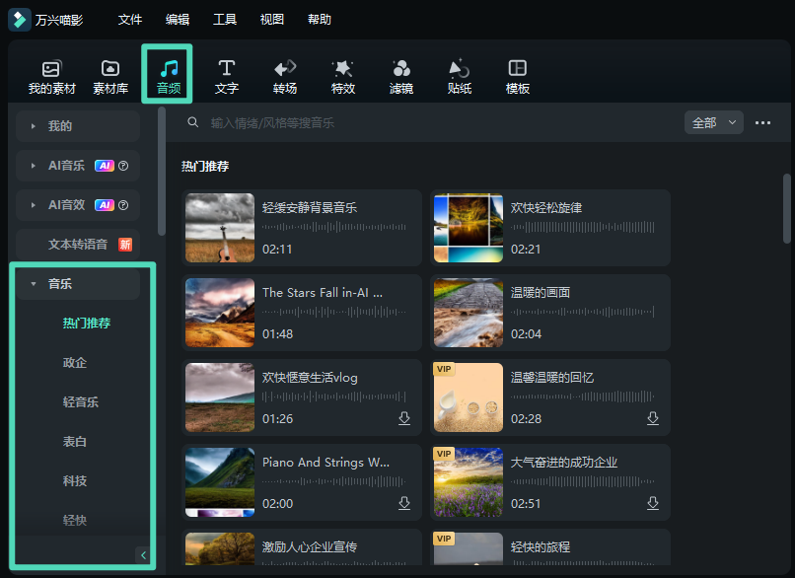
Task: Open the 文本转语音 text-to-speech tool
Action: tap(77, 244)
